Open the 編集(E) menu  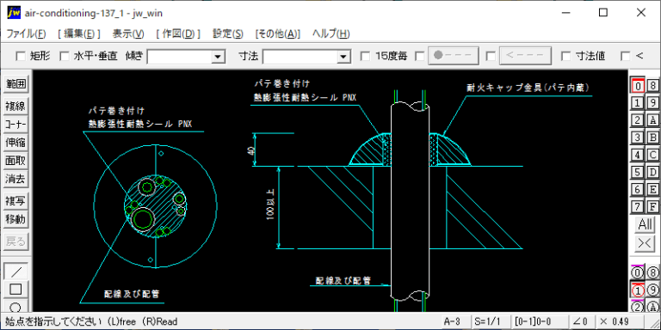79,34
